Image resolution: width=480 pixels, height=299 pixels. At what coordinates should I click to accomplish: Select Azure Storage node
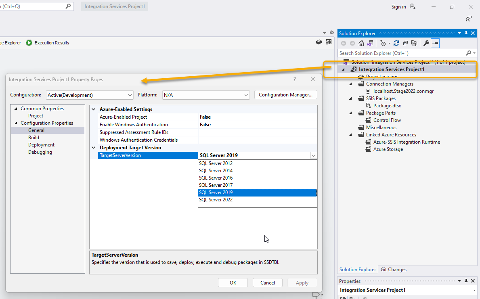coord(388,149)
